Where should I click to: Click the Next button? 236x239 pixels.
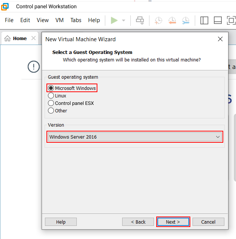(x=173, y=222)
